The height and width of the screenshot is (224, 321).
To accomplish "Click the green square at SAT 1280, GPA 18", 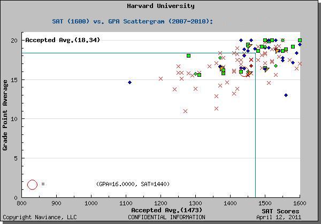I will (188, 55).
